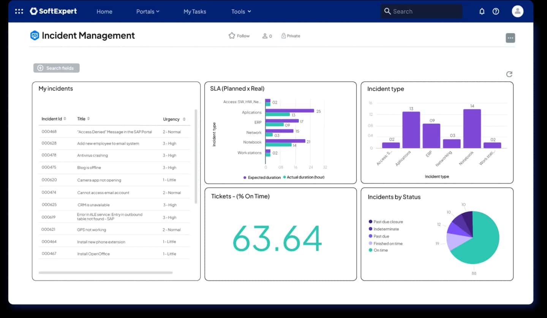Viewport: 547px width, 318px height.
Task: Open incident 000468 Access Denied row
Action: [x=114, y=132]
